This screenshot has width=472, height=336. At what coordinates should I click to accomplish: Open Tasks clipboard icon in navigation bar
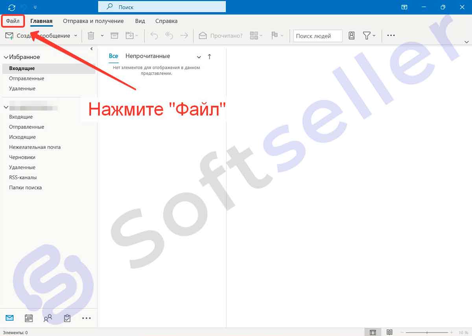click(x=67, y=318)
